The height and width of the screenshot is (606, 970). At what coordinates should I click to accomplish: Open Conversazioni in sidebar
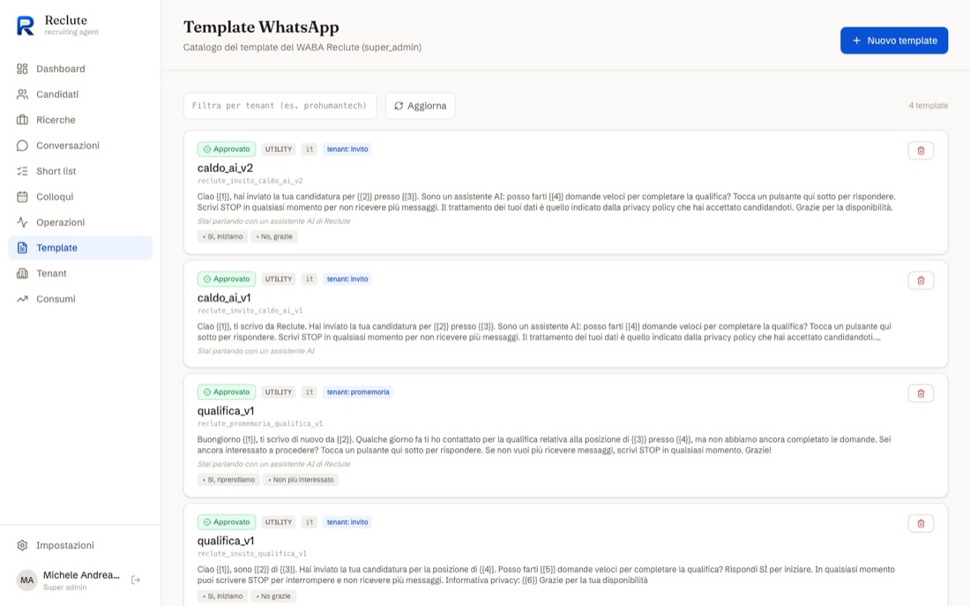80,146
